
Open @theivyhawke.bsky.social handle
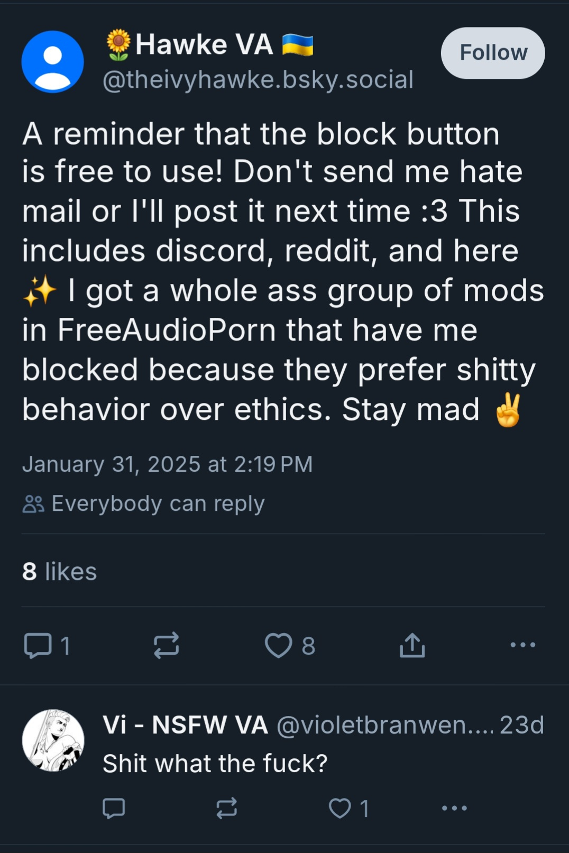258,80
